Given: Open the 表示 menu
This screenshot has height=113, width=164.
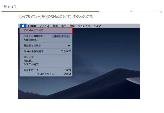Looking at the screenshot, I should click(x=64, y=26).
